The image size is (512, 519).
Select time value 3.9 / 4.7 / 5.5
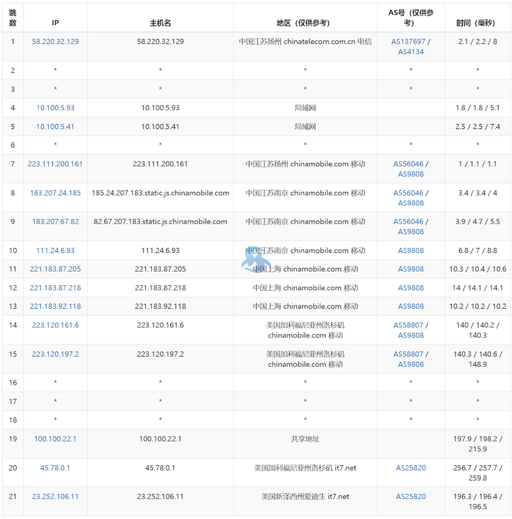click(477, 221)
